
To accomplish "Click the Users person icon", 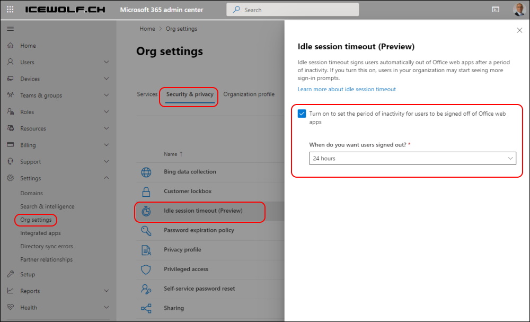I will click(x=11, y=62).
